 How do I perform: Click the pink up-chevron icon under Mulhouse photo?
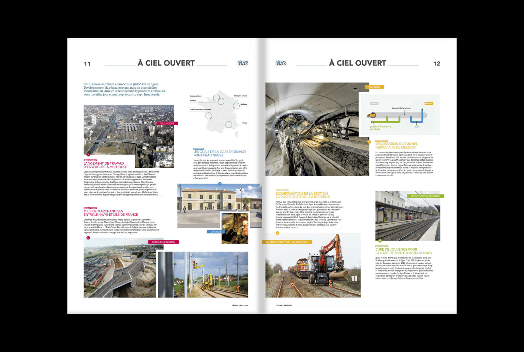[x=88, y=155]
